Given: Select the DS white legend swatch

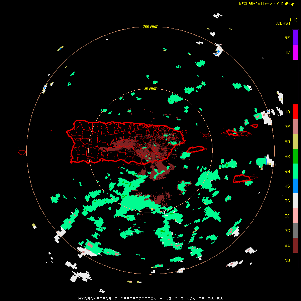Looking at the screenshot, I should tap(295, 201).
